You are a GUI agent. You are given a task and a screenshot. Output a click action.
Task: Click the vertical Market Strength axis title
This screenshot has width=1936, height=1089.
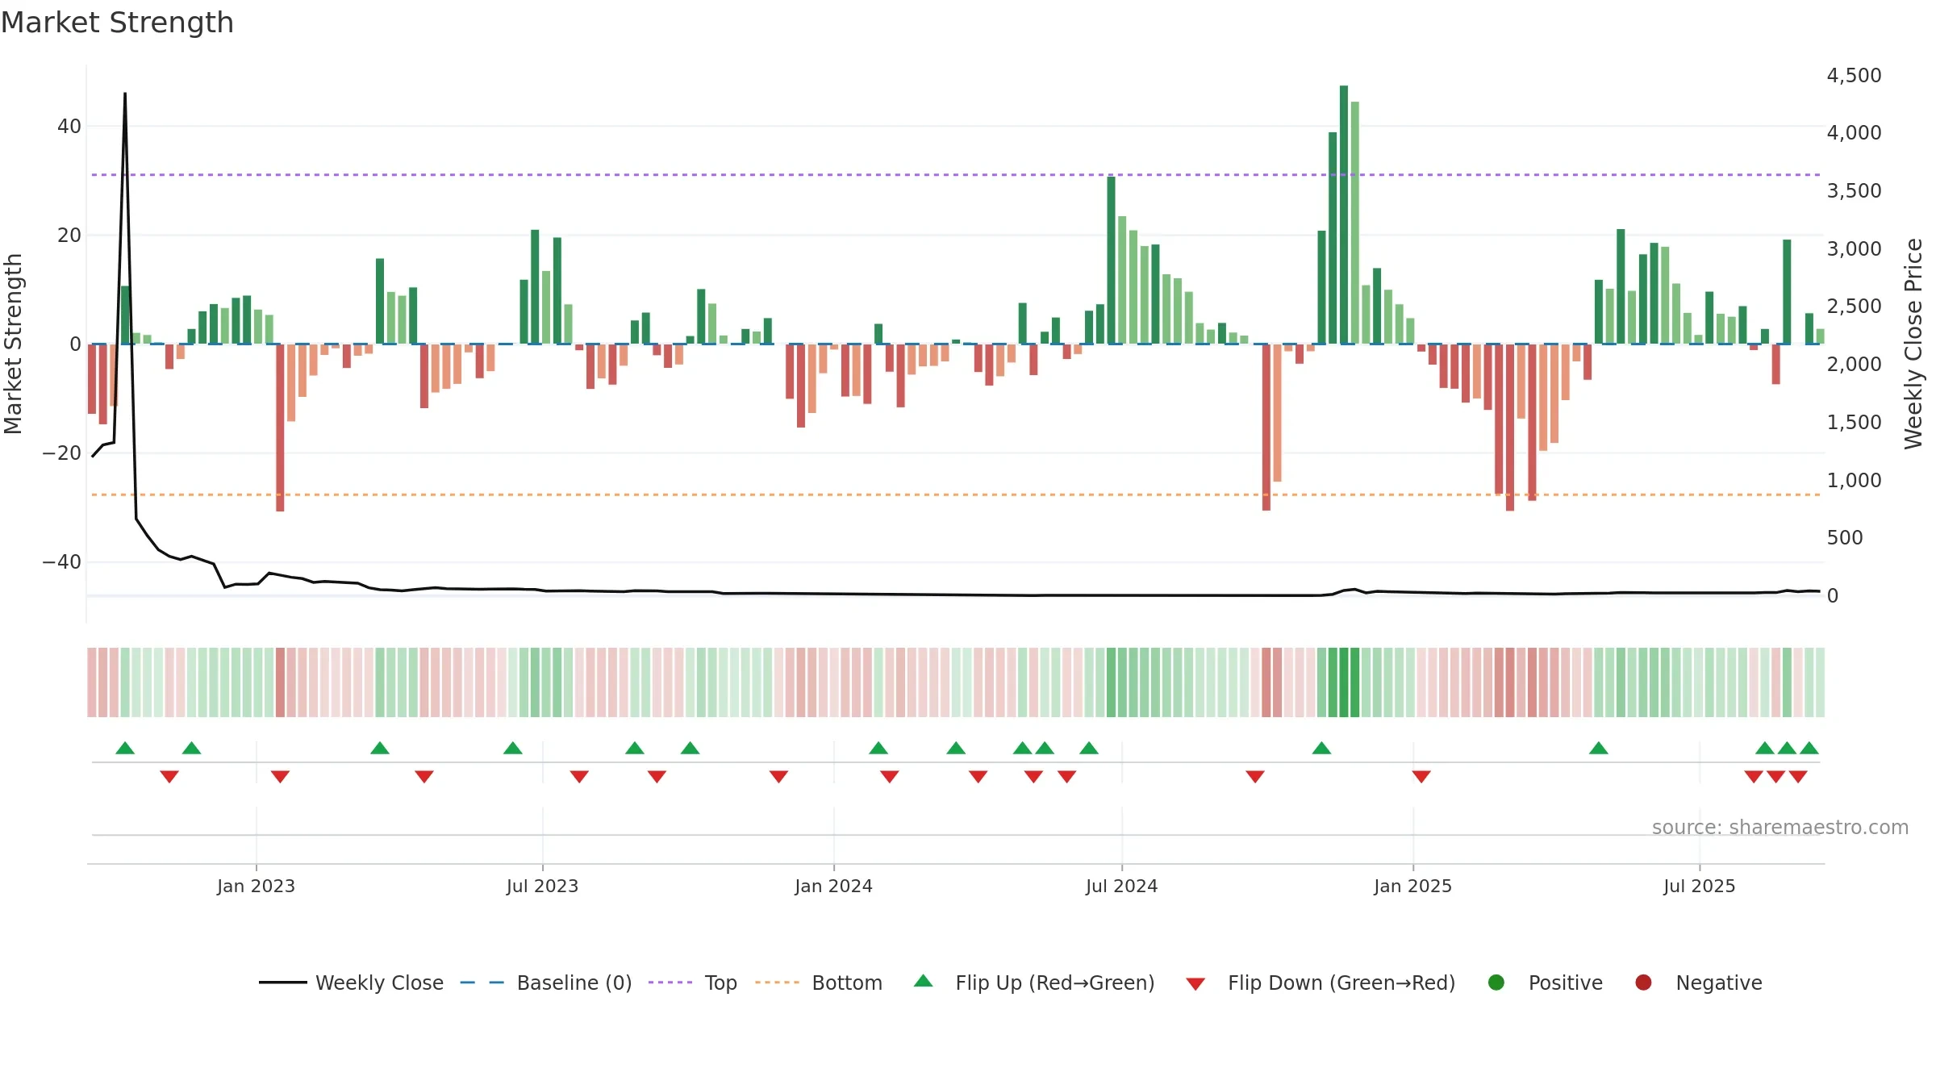click(x=13, y=344)
